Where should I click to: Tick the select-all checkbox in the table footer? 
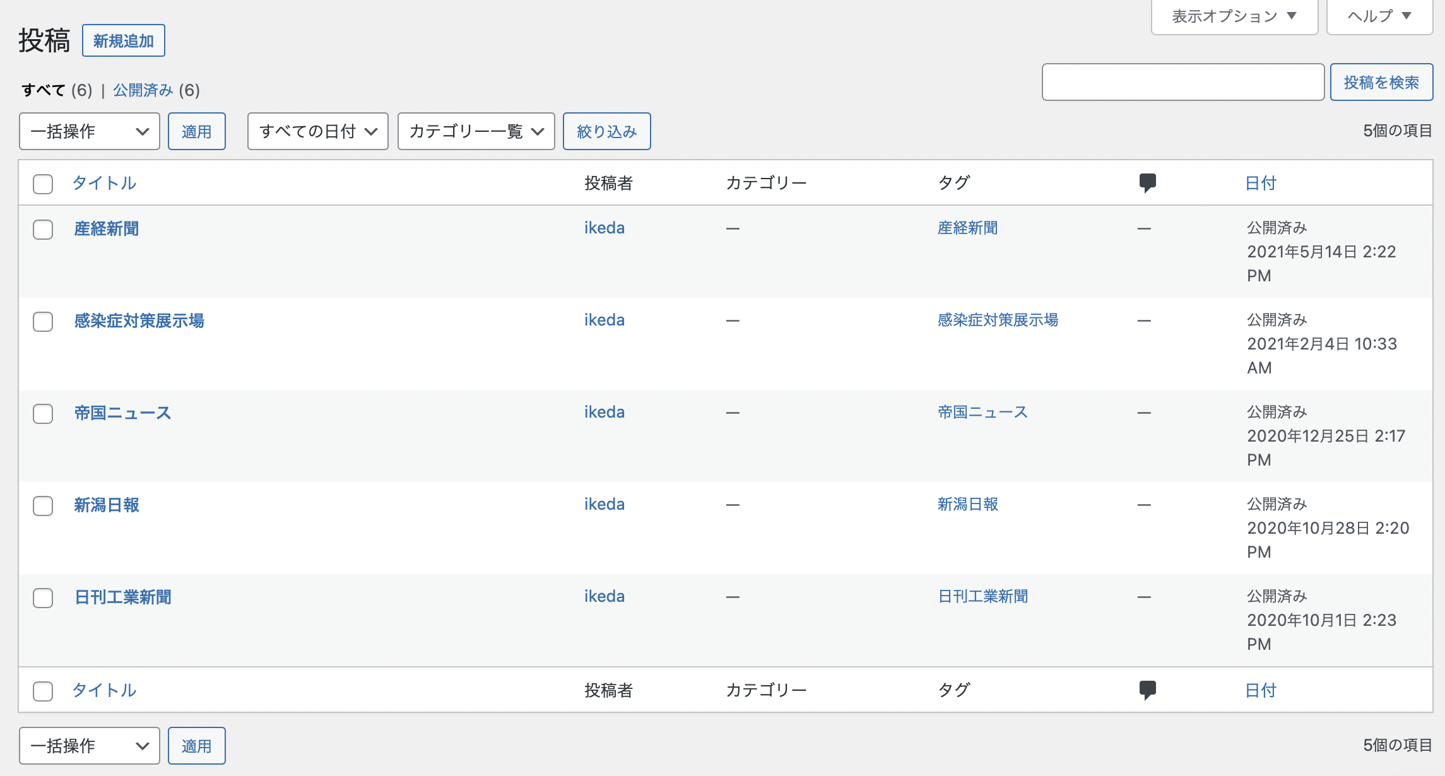point(43,691)
